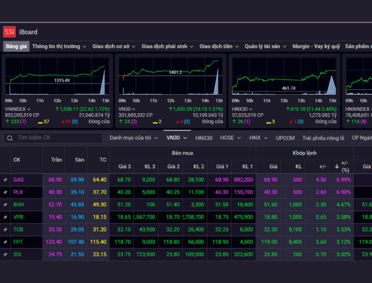The image size is (372, 283).
Task: Click GAS ceiling price 68.90
Action: [55, 180]
